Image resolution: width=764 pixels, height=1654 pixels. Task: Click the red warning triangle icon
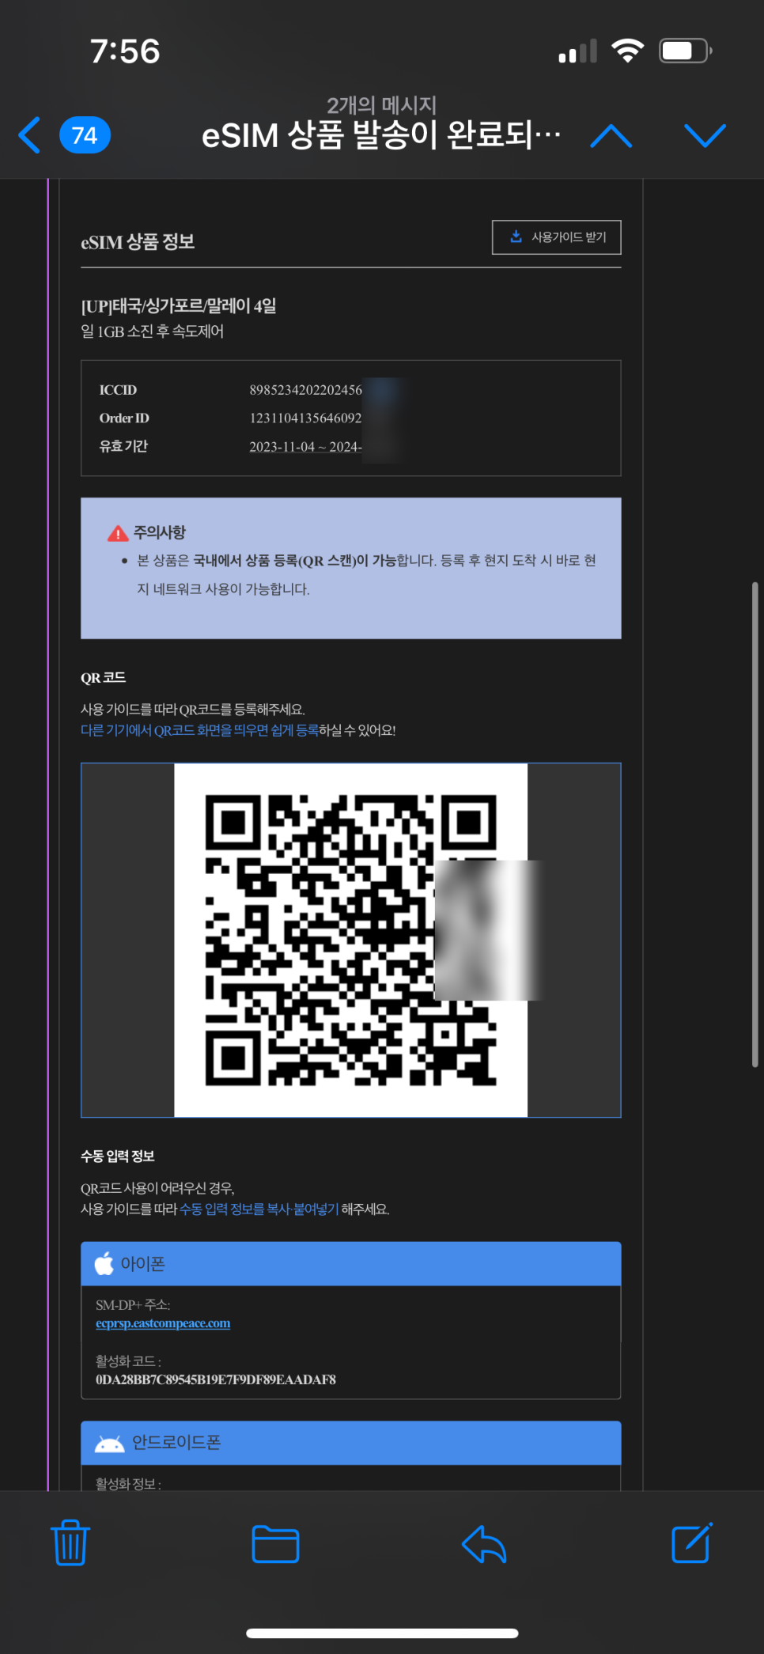[x=118, y=533]
